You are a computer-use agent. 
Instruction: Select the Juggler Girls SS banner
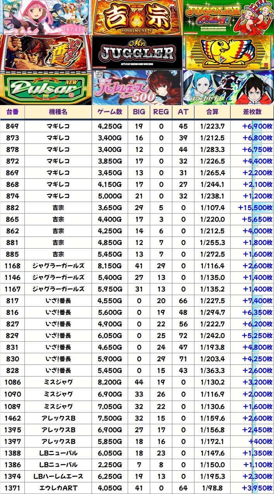pos(228,17)
